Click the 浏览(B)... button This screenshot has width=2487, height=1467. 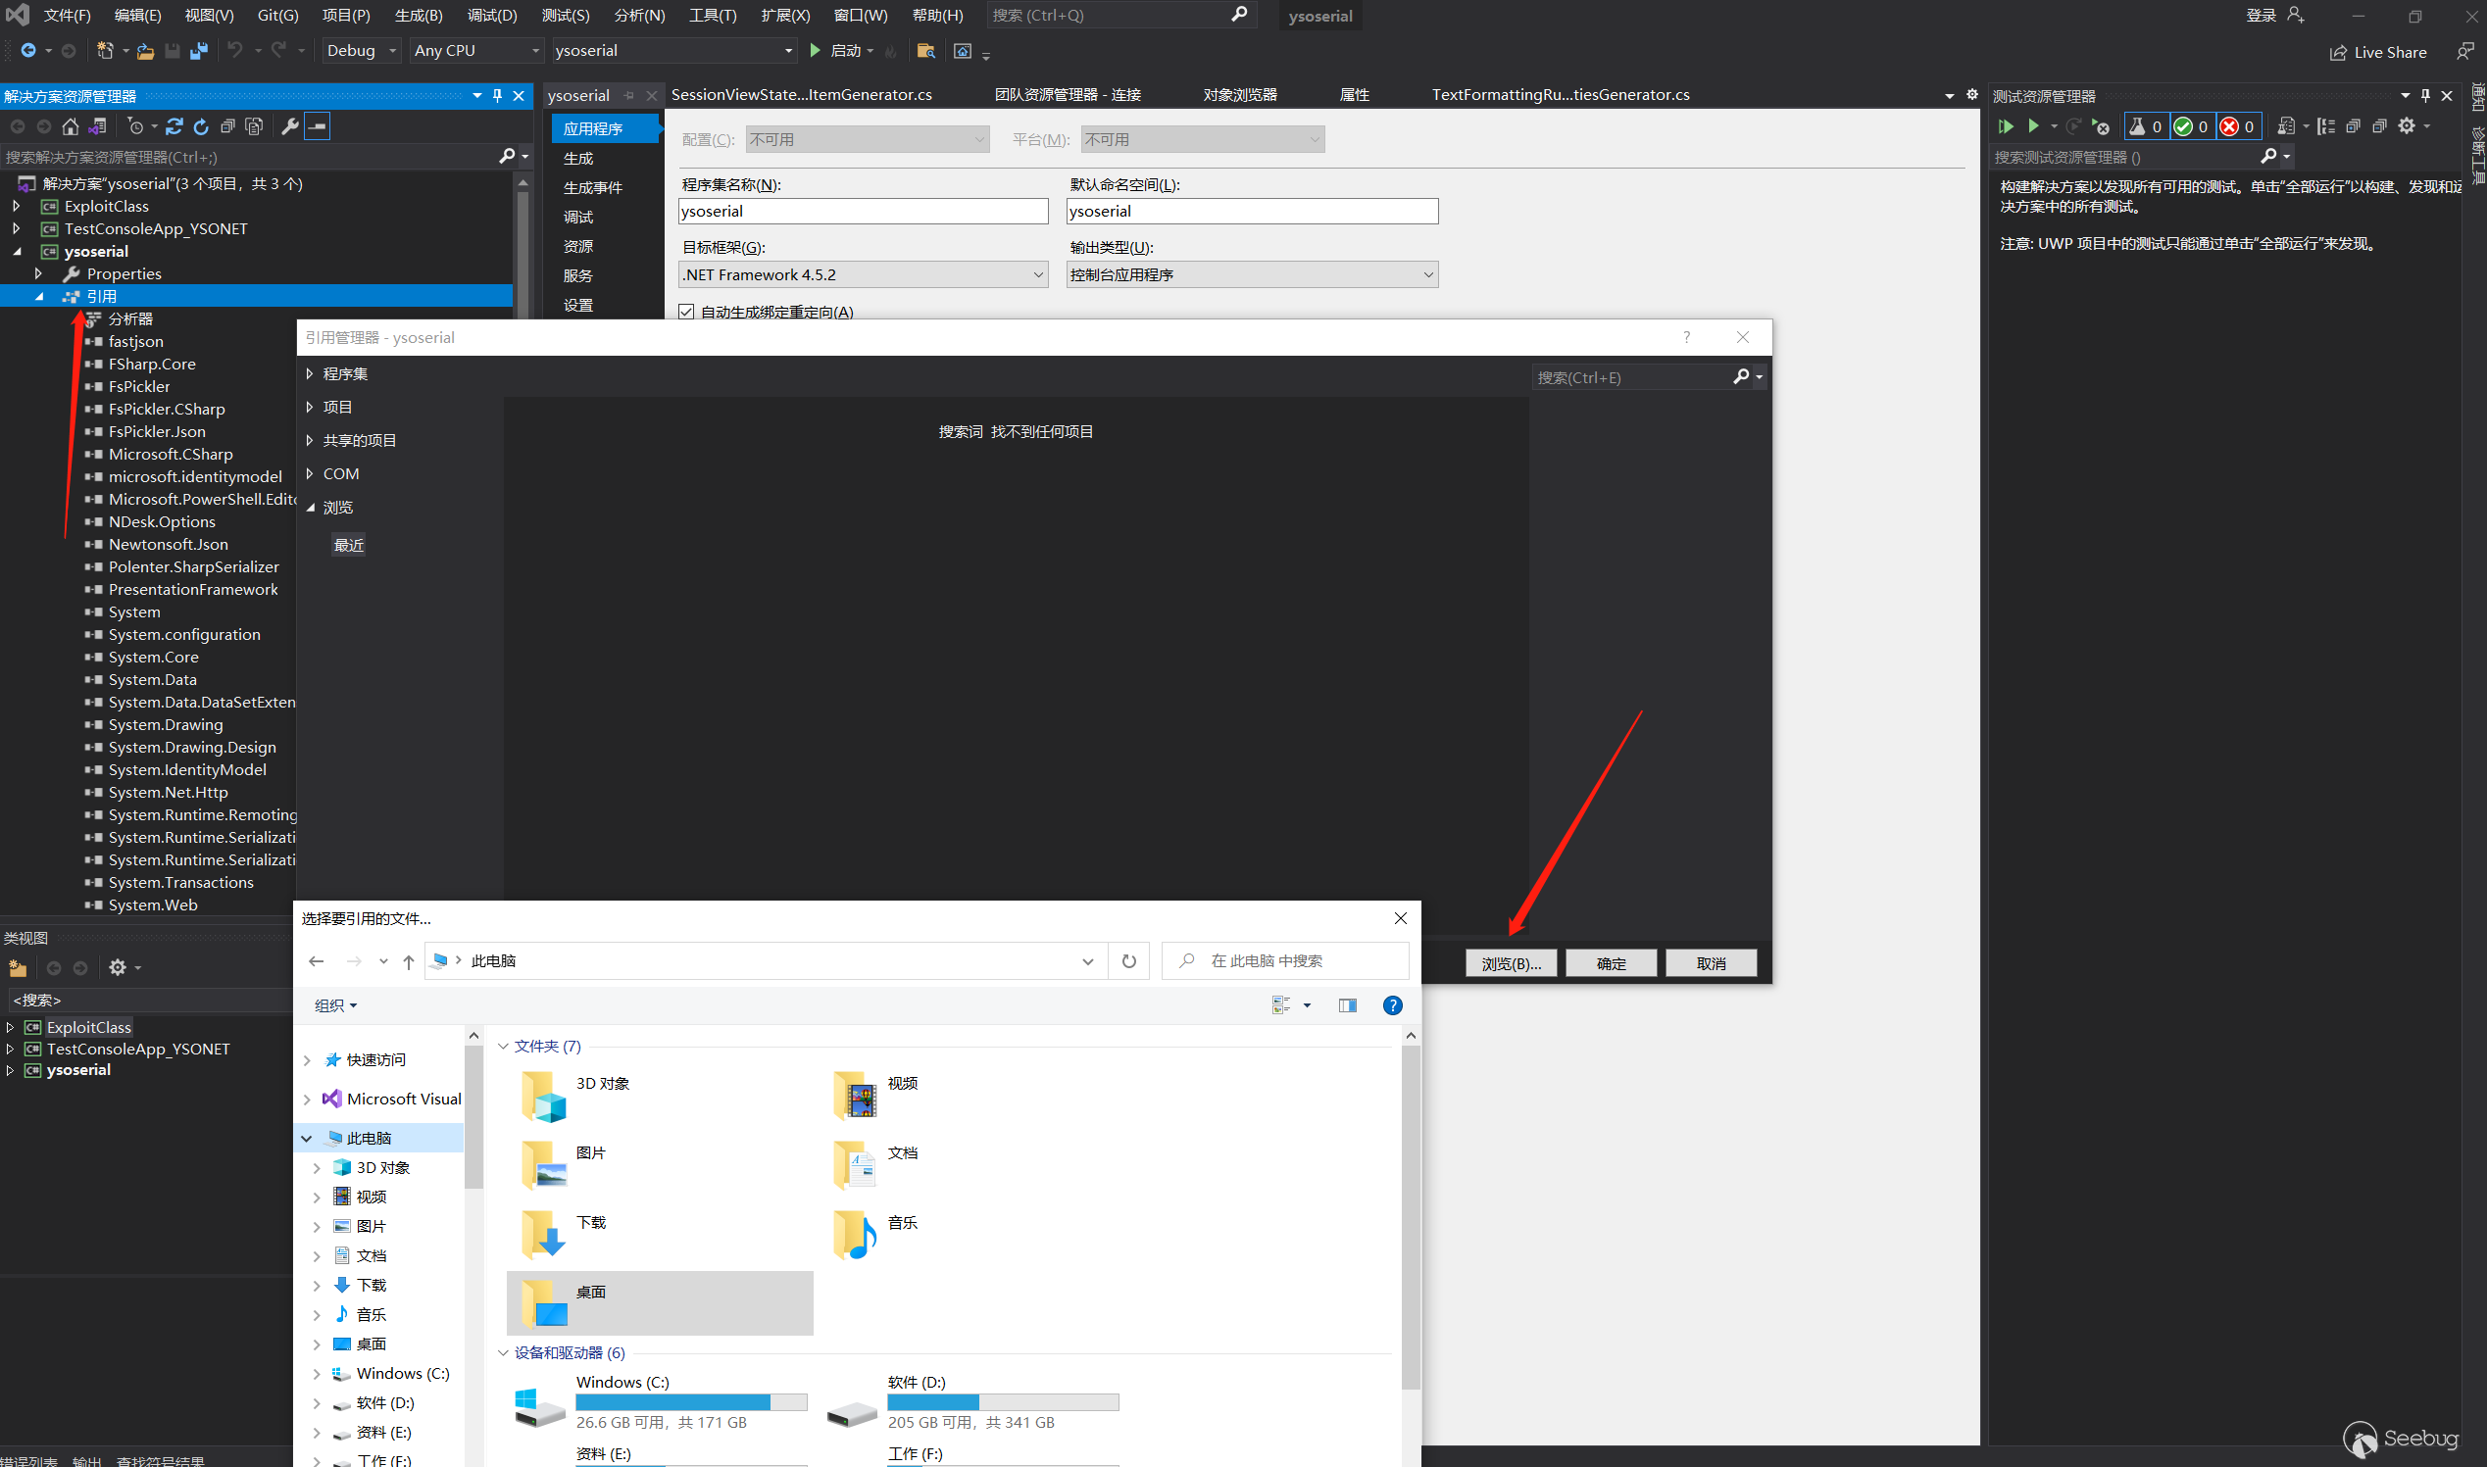click(1510, 964)
